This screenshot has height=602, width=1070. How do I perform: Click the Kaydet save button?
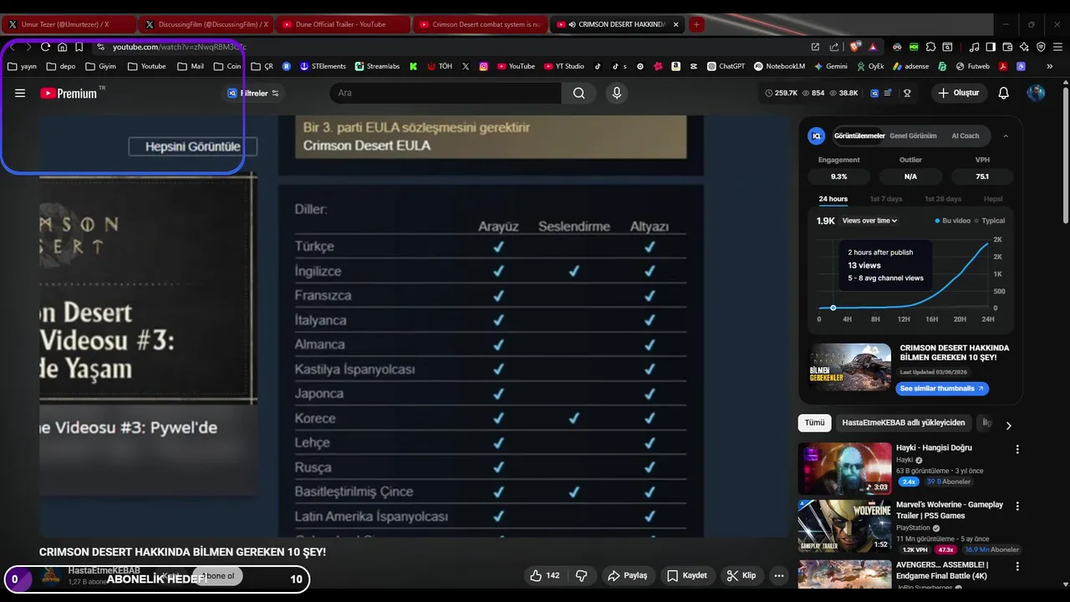[687, 575]
